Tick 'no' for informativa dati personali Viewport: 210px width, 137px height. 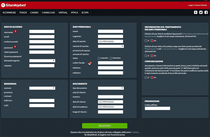[x=152, y=41]
